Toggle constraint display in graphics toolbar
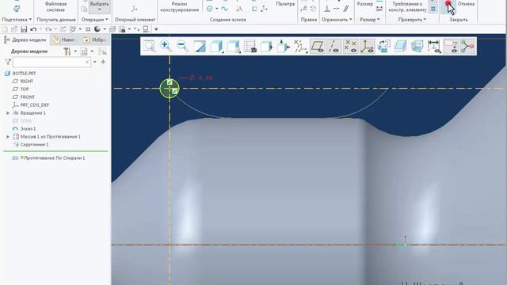Screen dimensions: 507x285 point(451,47)
